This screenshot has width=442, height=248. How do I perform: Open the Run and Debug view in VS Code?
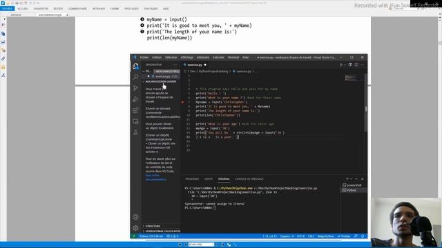(135, 99)
